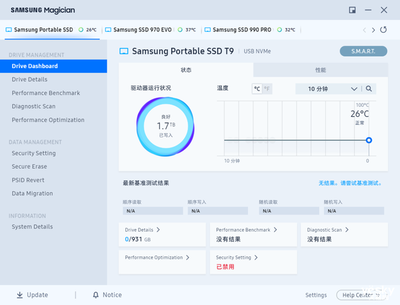Screen dimensions: 400x305
Task: Click the left arrow drive navigation
Action: [364, 30]
